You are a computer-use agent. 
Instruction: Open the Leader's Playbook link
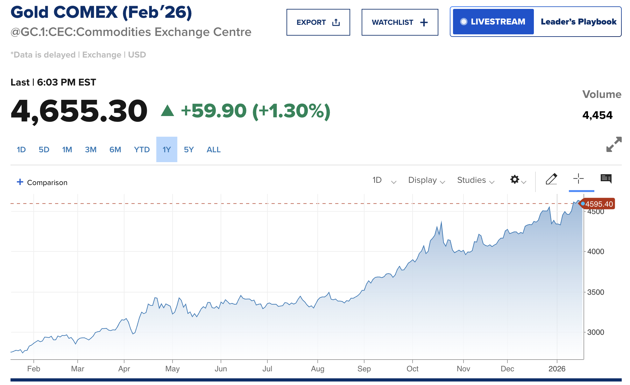(578, 22)
